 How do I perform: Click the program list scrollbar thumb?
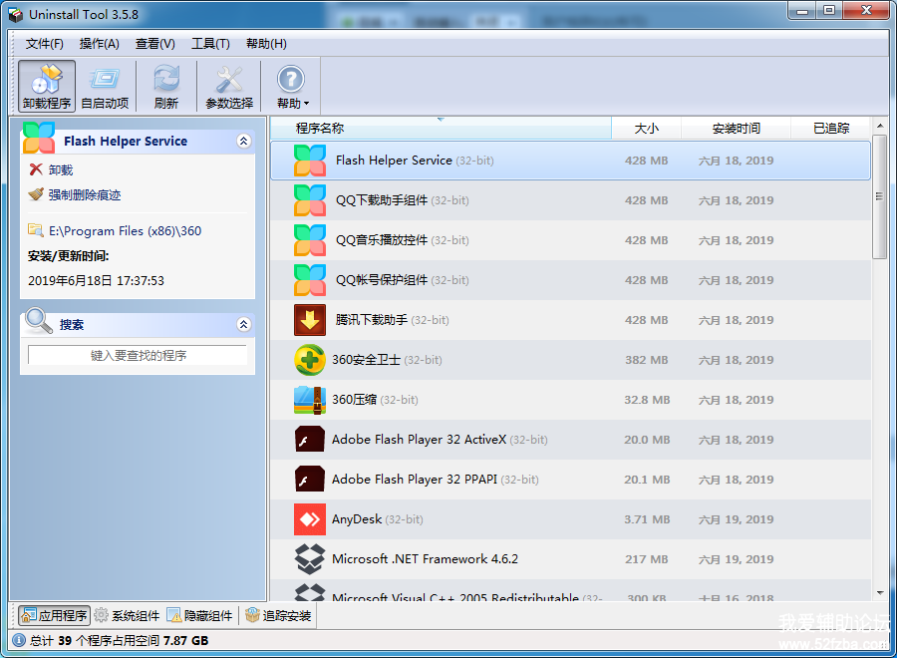880,196
